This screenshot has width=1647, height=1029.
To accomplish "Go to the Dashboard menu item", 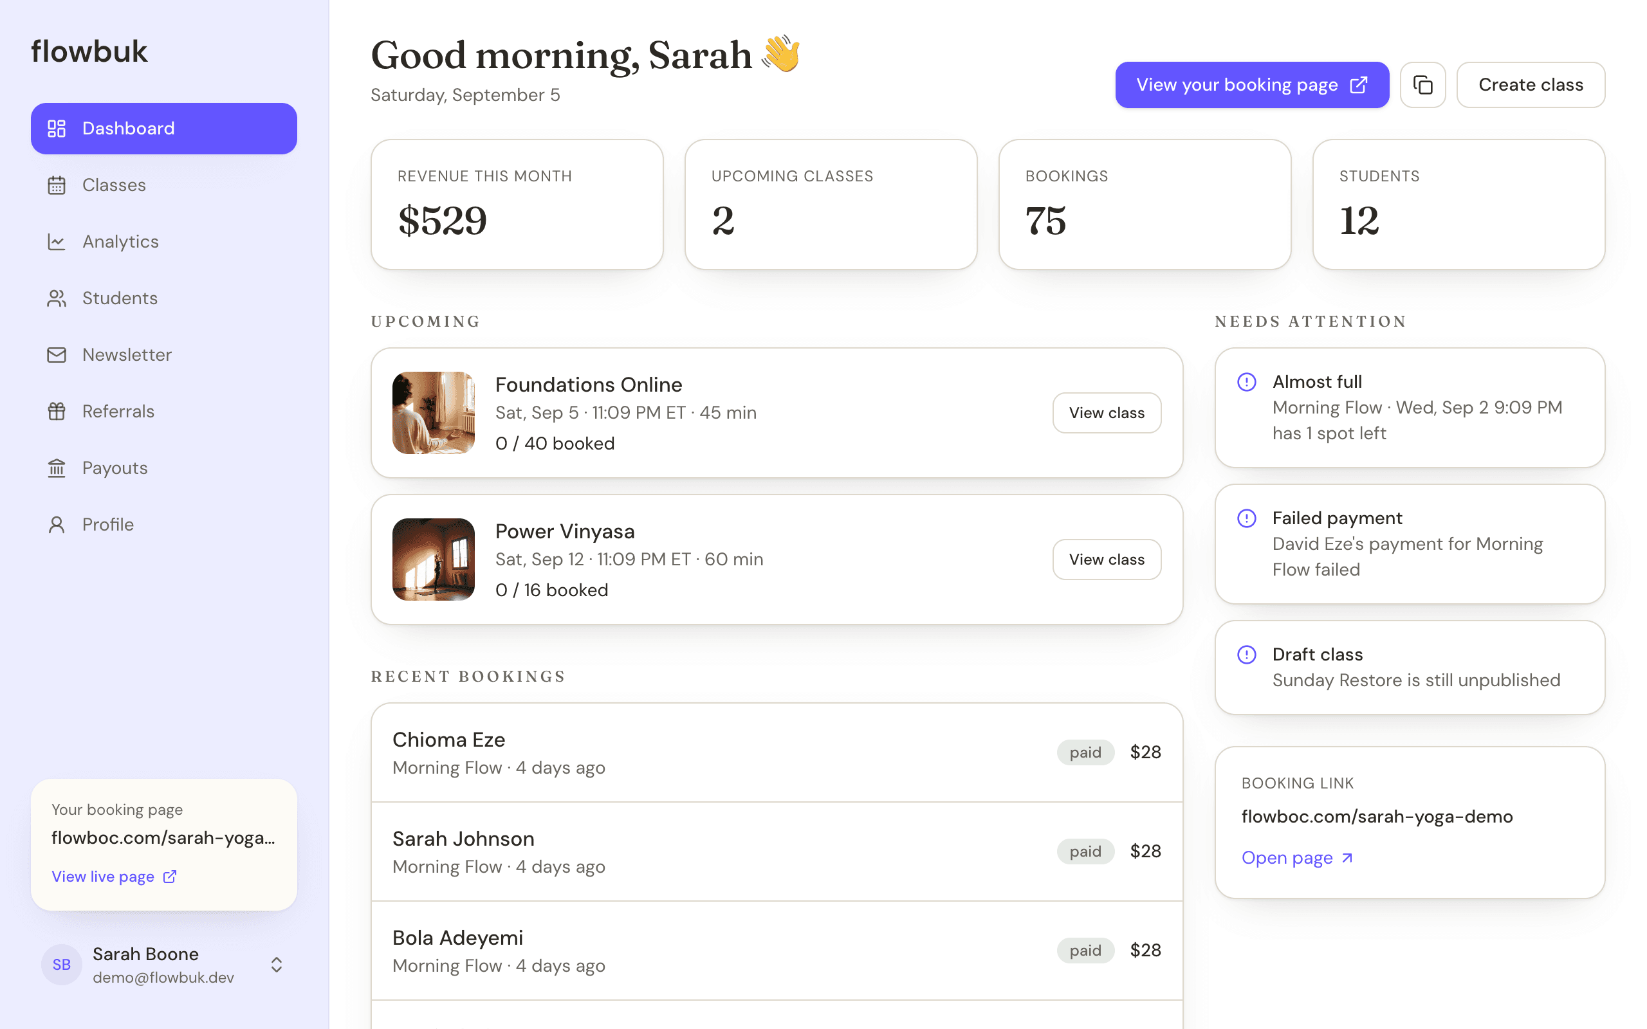I will point(164,129).
